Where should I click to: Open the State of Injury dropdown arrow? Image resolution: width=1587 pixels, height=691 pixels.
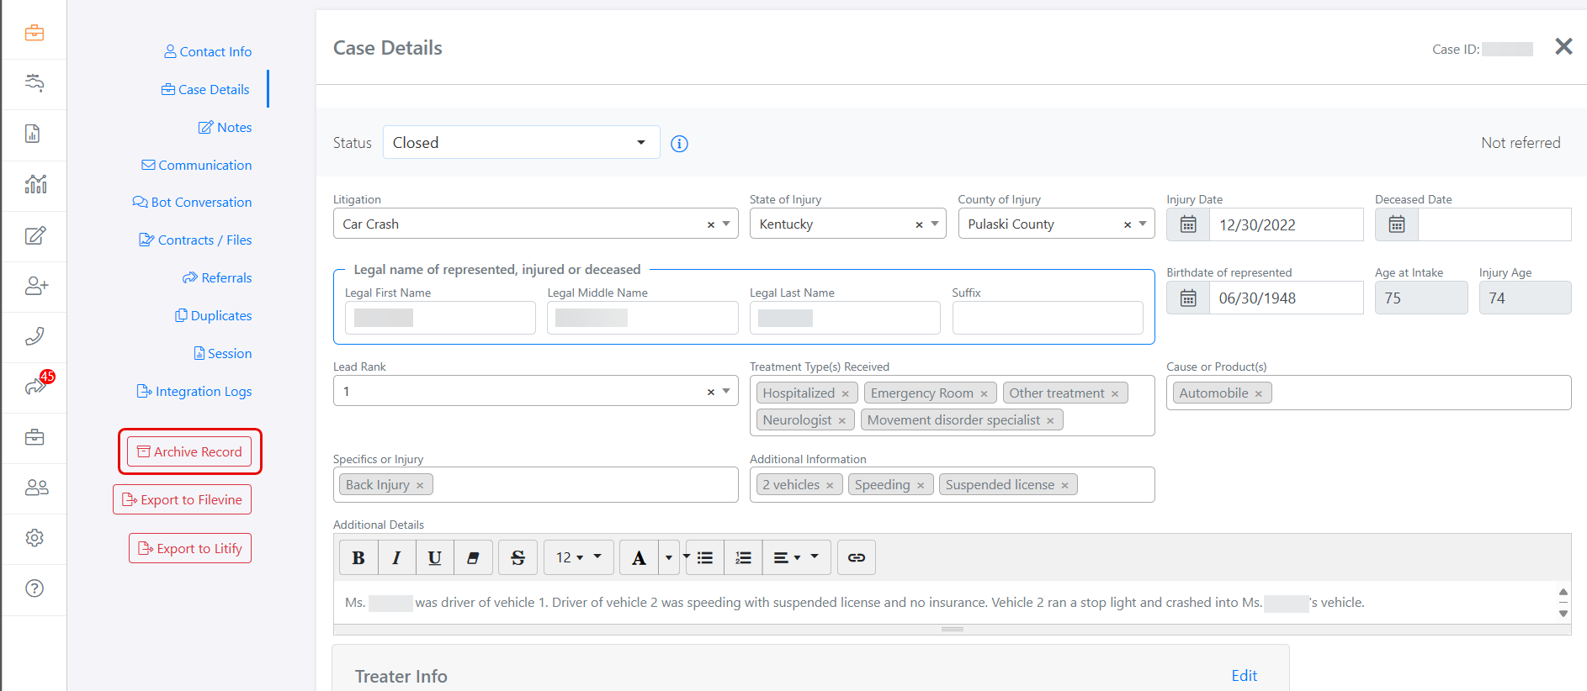(x=935, y=224)
